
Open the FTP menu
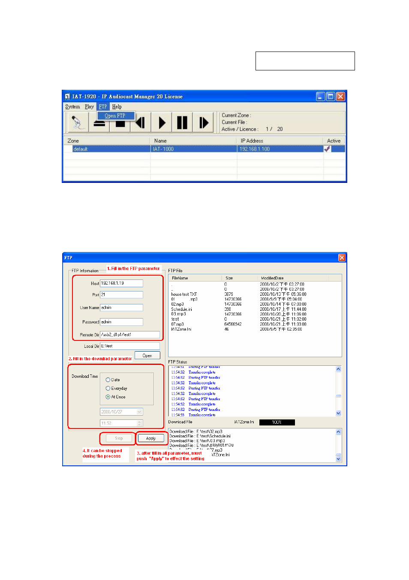(x=103, y=106)
